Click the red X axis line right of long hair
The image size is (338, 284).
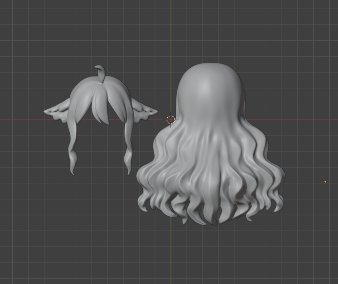click(303, 120)
